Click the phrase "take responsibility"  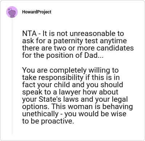pyautogui.click(x=53, y=77)
